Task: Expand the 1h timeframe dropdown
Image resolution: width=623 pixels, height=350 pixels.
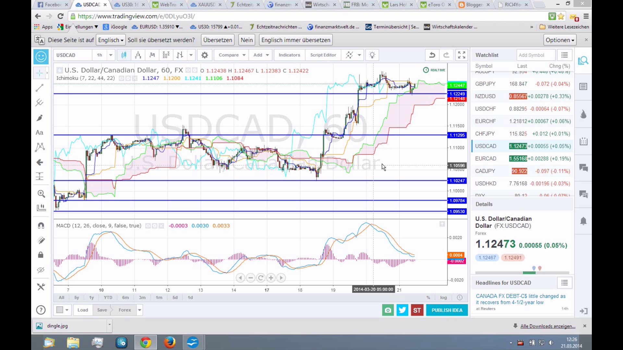Action: [111, 55]
